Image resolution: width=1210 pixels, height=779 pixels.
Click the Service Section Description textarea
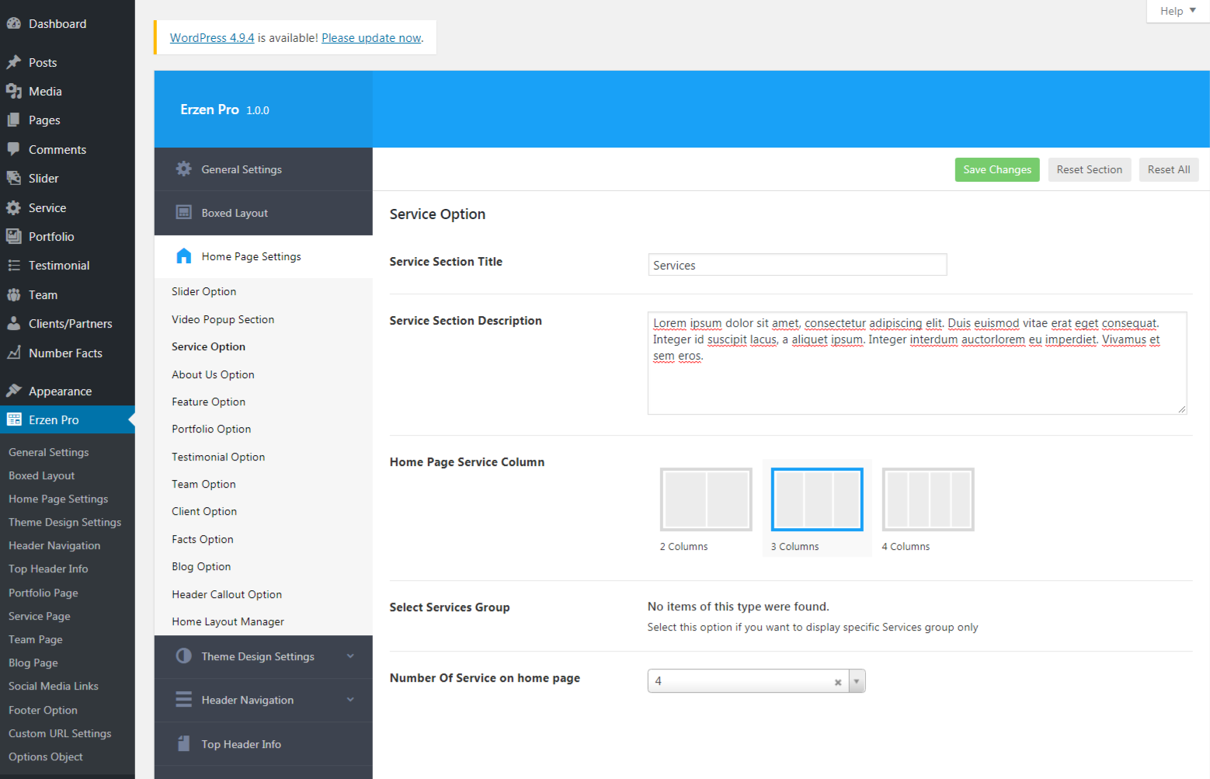point(917,363)
